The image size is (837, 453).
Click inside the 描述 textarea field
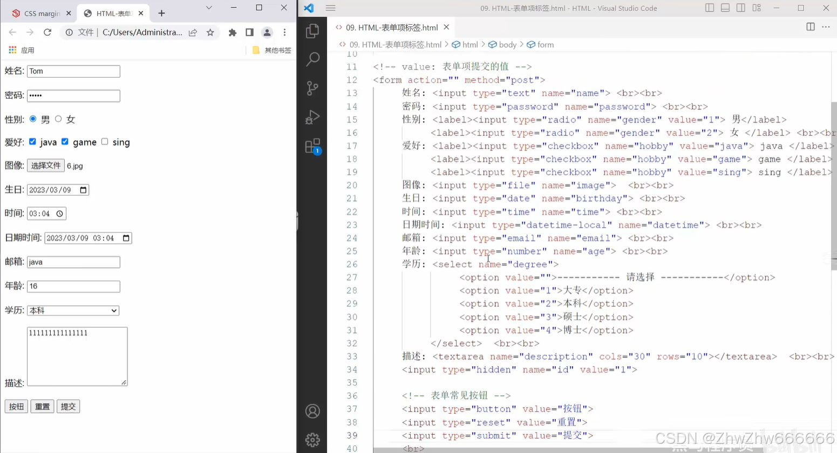pyautogui.click(x=77, y=356)
